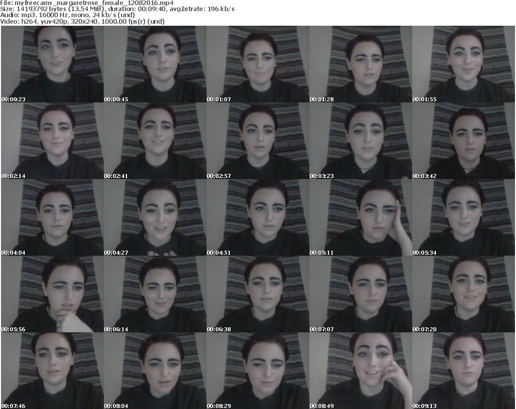The height and width of the screenshot is (409, 516).
Task: Click the thumbnail marked 00:01:07
Action: pyautogui.click(x=257, y=64)
